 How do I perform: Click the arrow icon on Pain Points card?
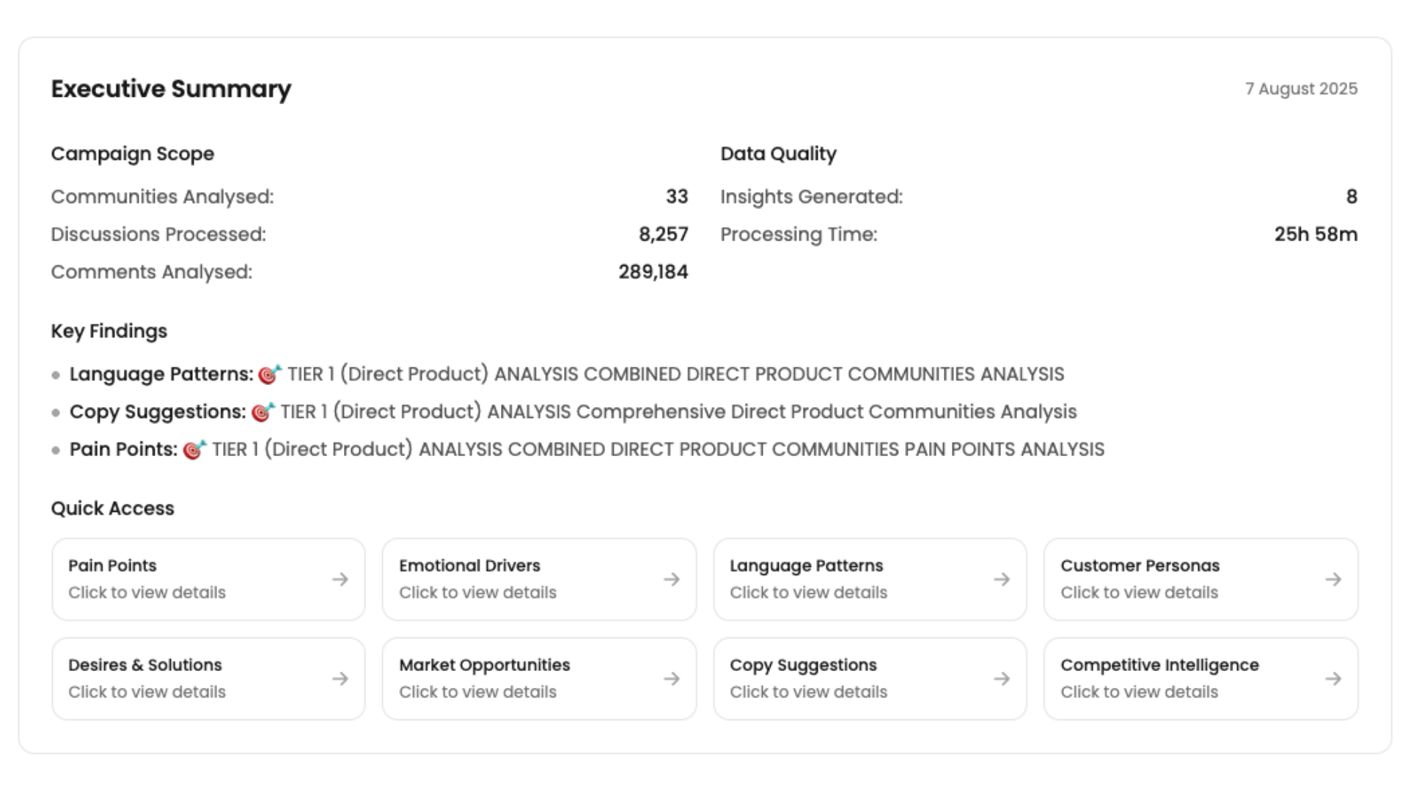pos(340,579)
